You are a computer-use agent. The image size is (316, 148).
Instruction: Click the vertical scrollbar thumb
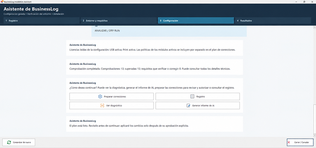314,119
